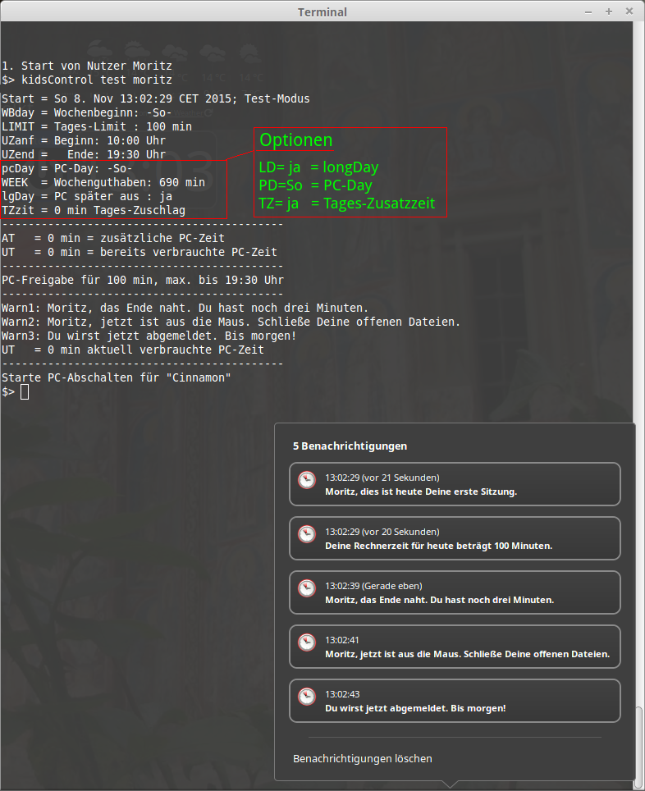Click the 'pcDay = PC-Day: -So-' line
Viewport: 645px width, 791px height.
click(66, 168)
